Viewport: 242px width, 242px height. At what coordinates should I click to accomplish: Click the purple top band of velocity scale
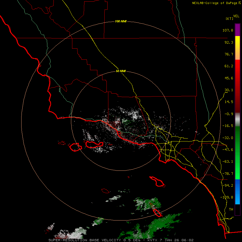click(237, 30)
